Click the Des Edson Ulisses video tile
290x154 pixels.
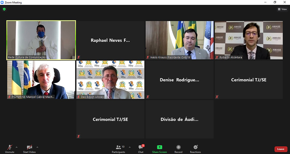[x=110, y=80]
